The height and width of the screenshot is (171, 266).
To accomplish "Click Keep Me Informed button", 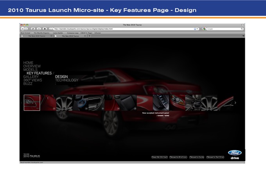I will click(160, 157).
